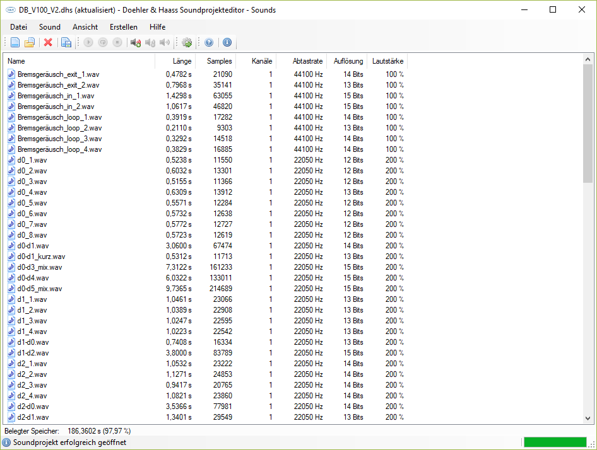Select the d2-d0.wav entry
597x450 pixels.
[x=33, y=407]
